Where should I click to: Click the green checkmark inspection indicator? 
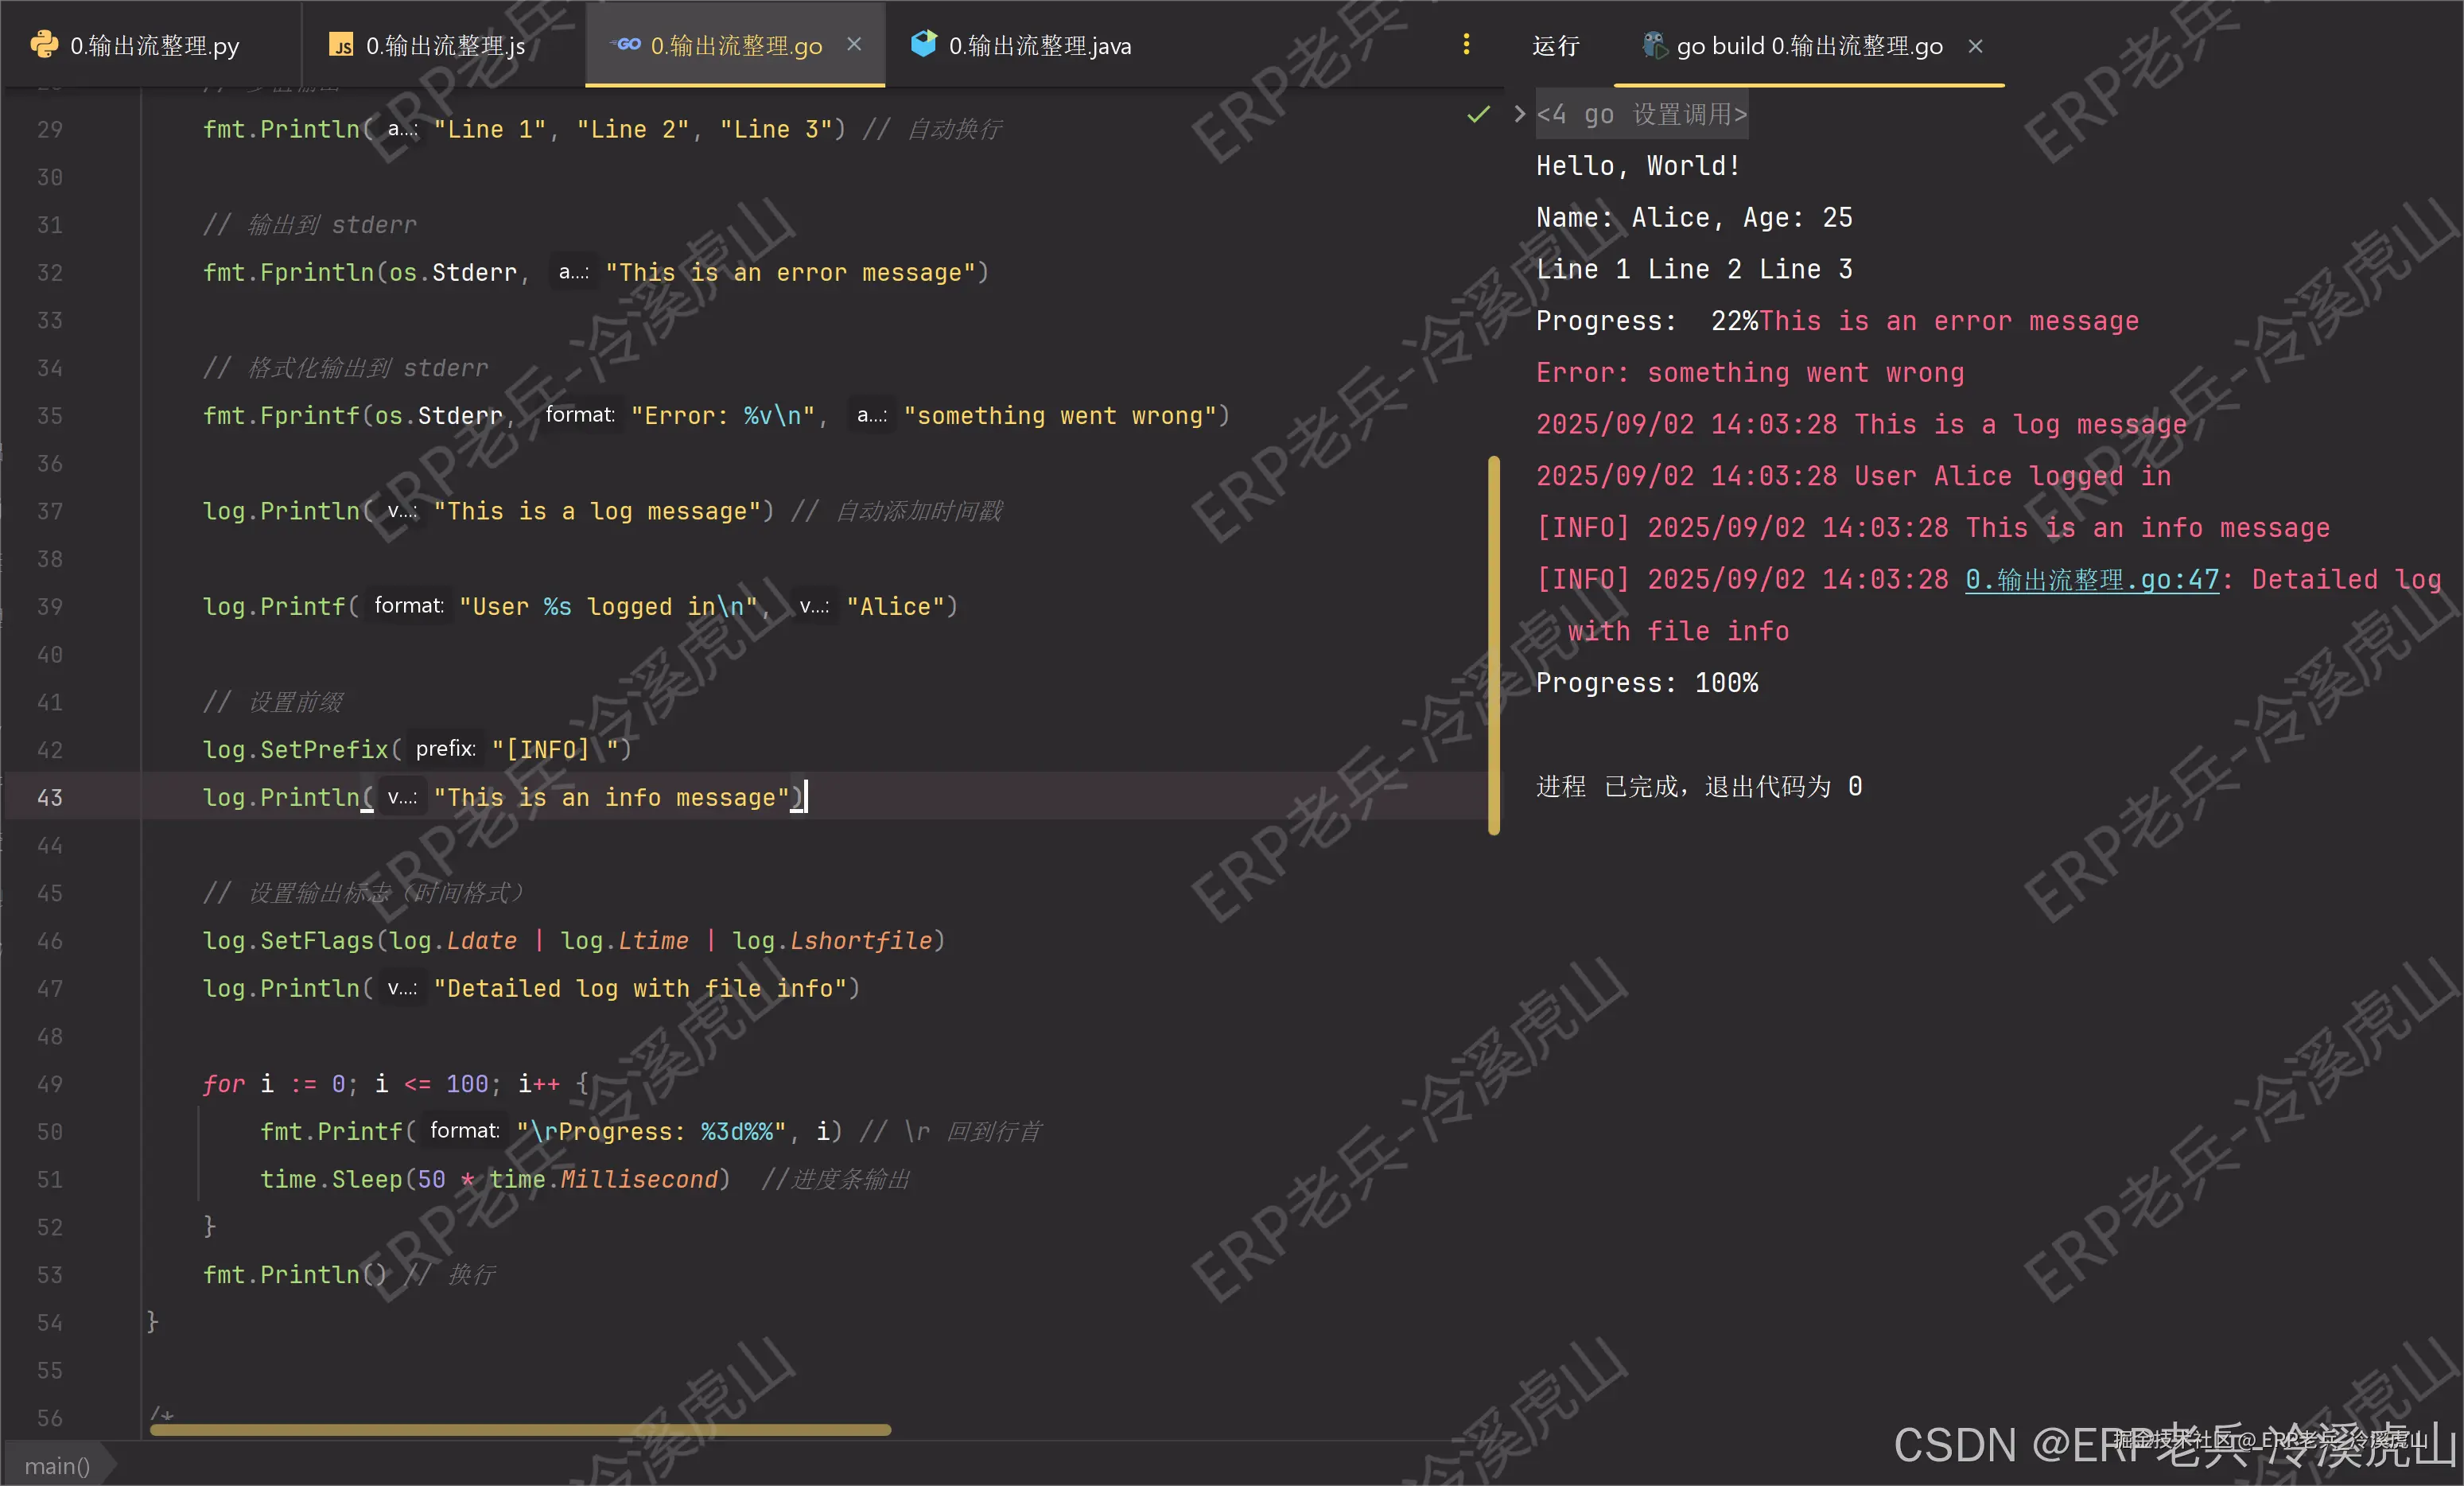(x=1478, y=115)
